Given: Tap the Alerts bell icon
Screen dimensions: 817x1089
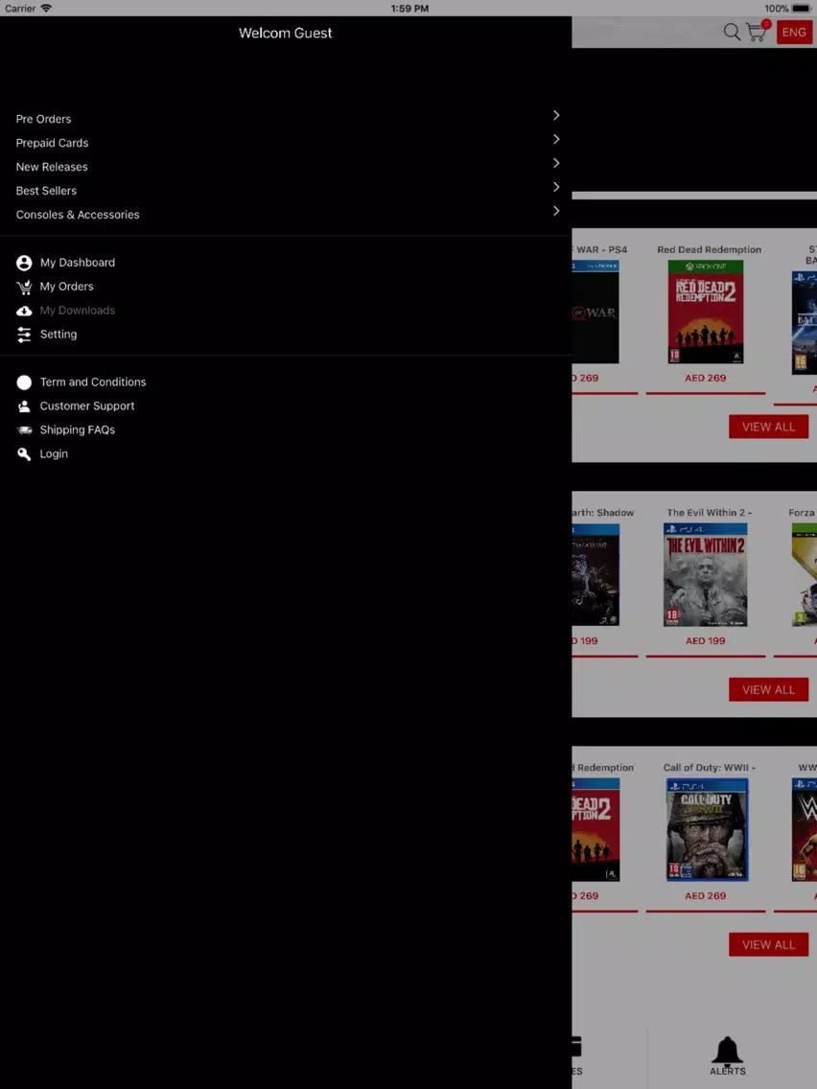Looking at the screenshot, I should (727, 1052).
